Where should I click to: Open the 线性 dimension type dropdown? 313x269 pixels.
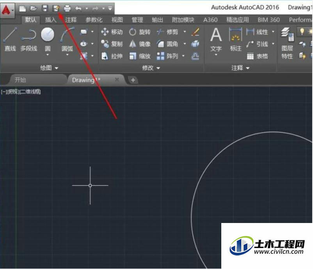[273, 32]
